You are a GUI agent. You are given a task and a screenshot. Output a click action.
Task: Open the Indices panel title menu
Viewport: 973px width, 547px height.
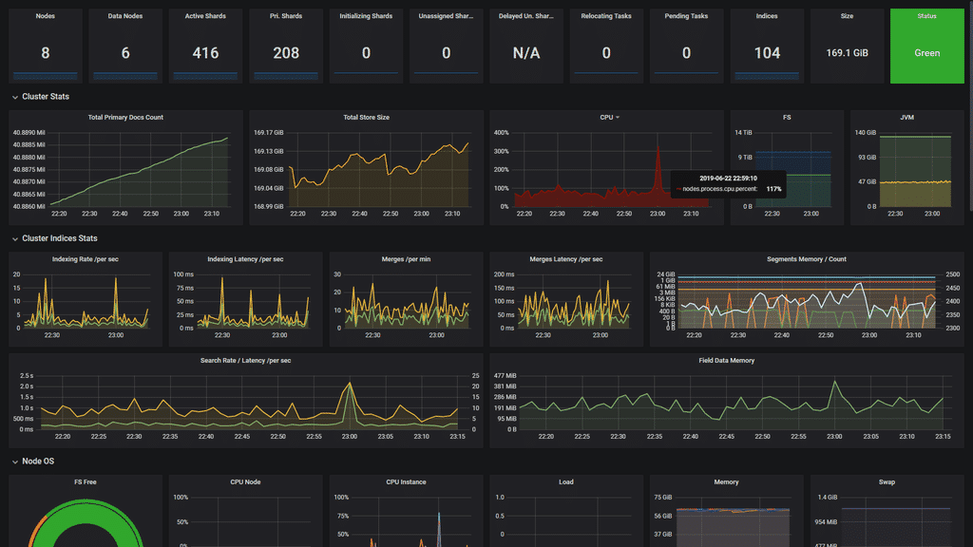767,16
